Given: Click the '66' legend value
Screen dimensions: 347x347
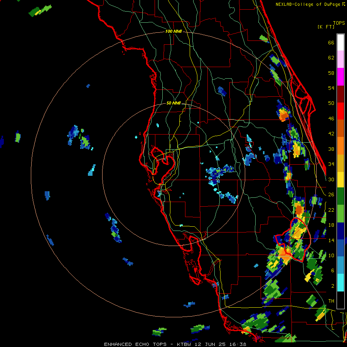Looking at the screenshot, I should [x=331, y=43].
